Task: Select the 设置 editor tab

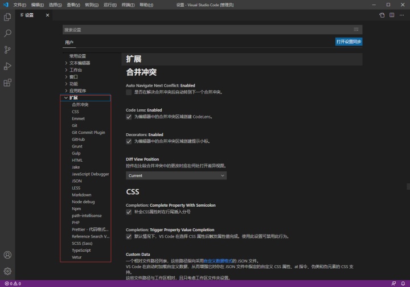Action: (29, 15)
